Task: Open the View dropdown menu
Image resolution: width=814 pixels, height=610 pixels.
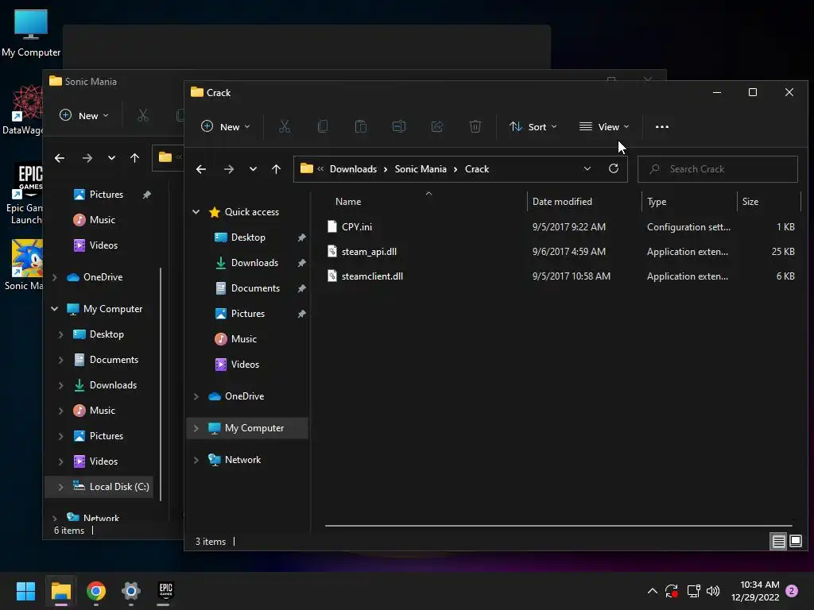Action: tap(604, 126)
